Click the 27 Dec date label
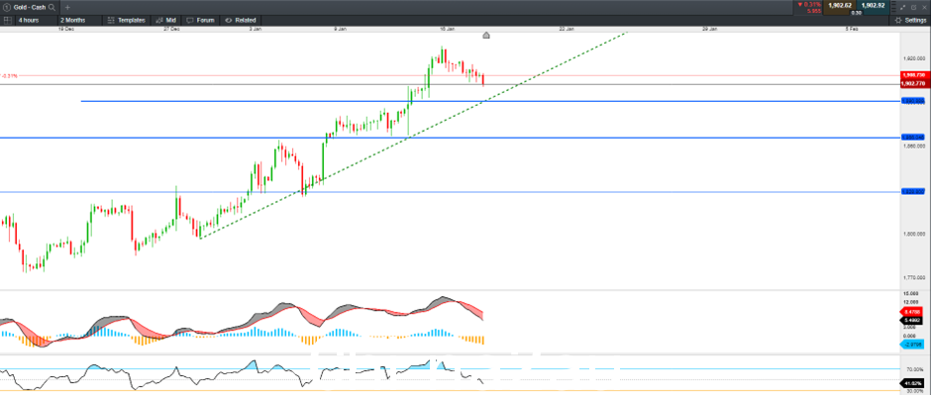Screen dimensions: 931x395 [x=172, y=29]
